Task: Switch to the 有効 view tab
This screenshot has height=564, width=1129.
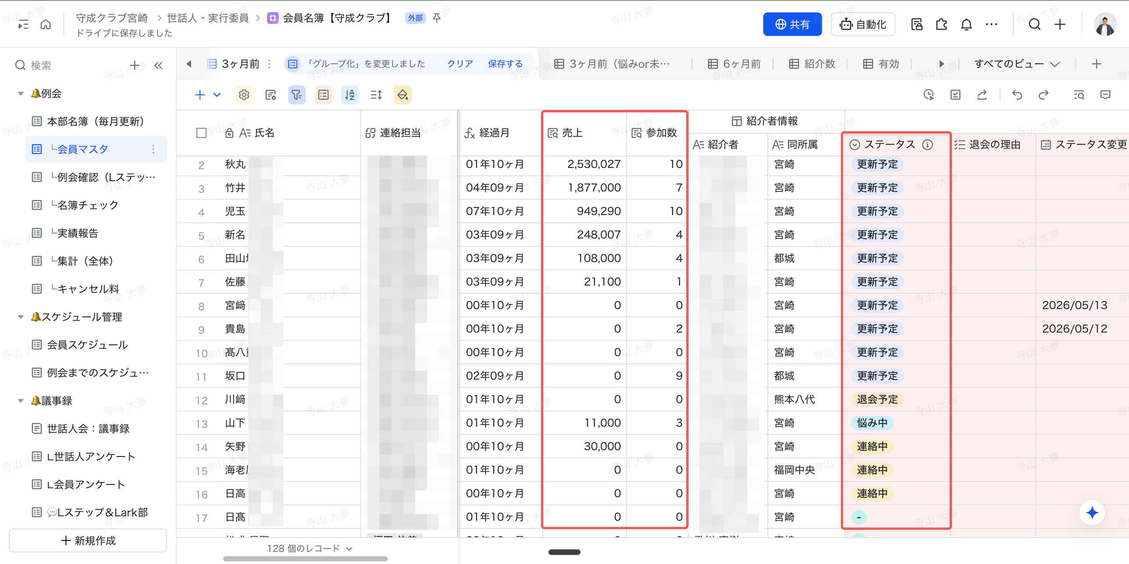Action: pyautogui.click(x=881, y=64)
